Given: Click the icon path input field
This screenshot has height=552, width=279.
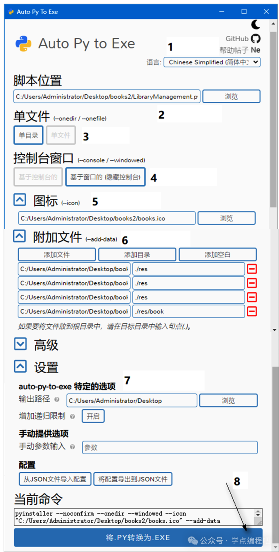Looking at the screenshot, I should tap(107, 218).
